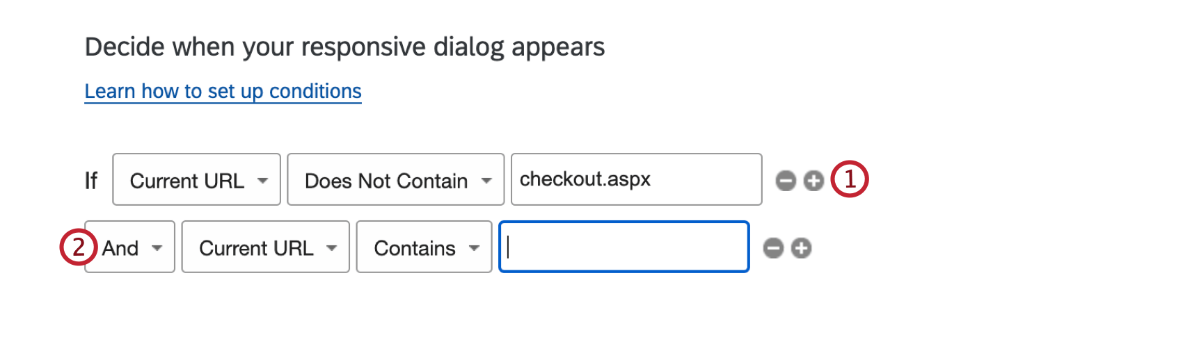
Task: Click the If label before the first condition
Action: pyautogui.click(x=91, y=181)
